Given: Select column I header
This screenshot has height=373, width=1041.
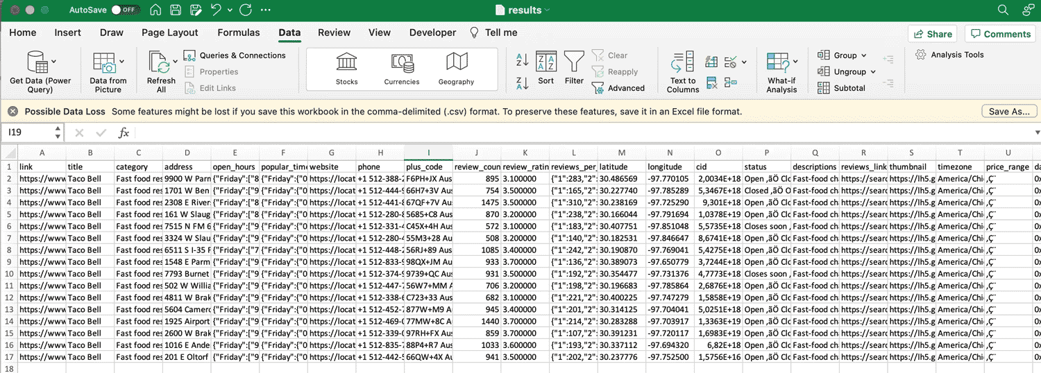Looking at the screenshot, I should (428, 153).
